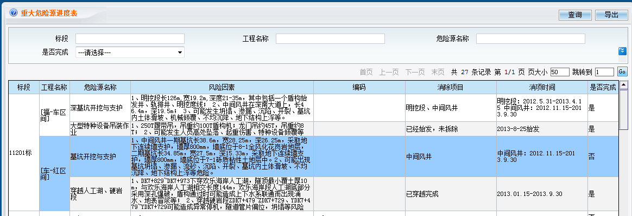Click the 已经始发，未拆除 cell
This screenshot has height=216, width=632.
coord(451,129)
